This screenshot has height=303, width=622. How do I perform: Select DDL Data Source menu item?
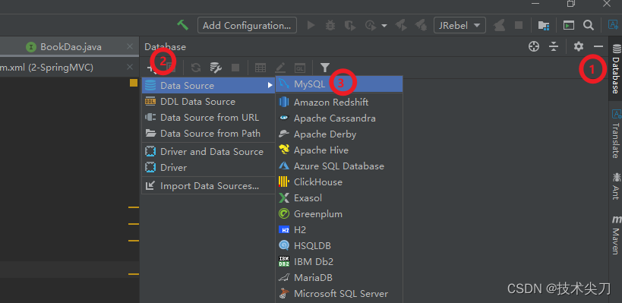point(209,102)
